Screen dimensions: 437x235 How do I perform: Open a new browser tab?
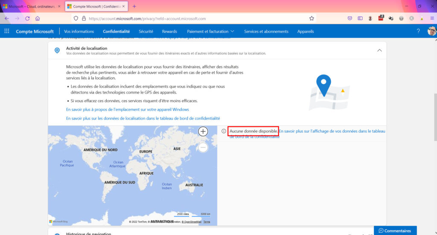pos(134,6)
